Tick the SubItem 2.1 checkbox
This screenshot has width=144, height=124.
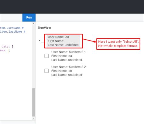point(46,56)
